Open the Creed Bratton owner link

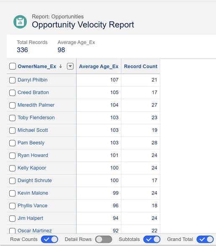tap(33, 92)
